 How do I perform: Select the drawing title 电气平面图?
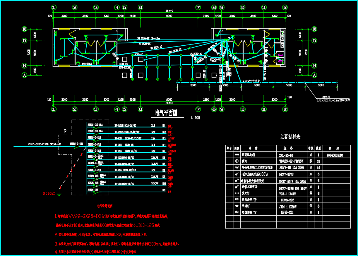point(166,113)
